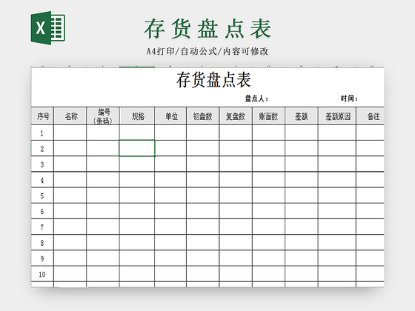The height and width of the screenshot is (311, 415).
Task: Click the 盘点人: label
Action: click(x=256, y=98)
